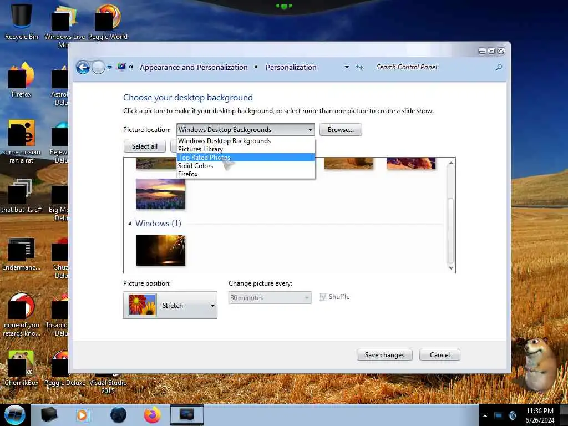Select the Endermanc... desktop icon
Image resolution: width=568 pixels, height=426 pixels.
point(22,253)
